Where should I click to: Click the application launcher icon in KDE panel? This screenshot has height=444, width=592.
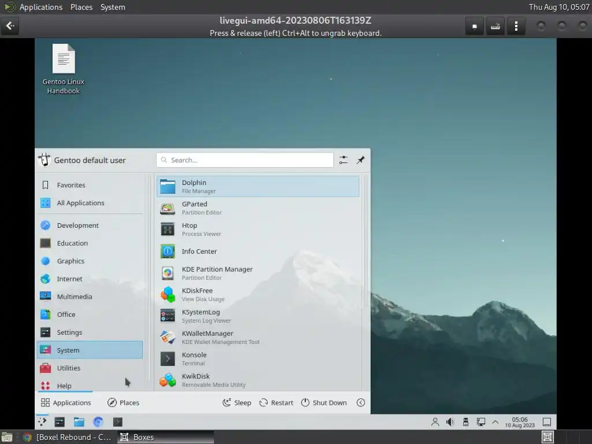click(x=42, y=421)
